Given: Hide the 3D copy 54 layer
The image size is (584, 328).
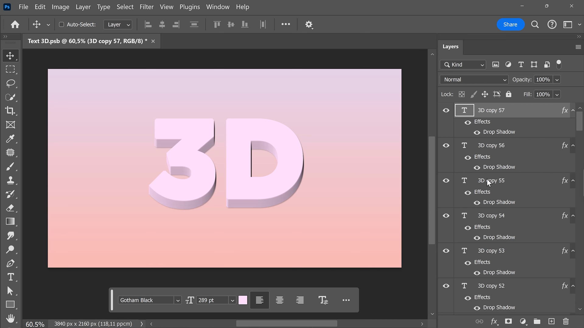Looking at the screenshot, I should coord(446,216).
